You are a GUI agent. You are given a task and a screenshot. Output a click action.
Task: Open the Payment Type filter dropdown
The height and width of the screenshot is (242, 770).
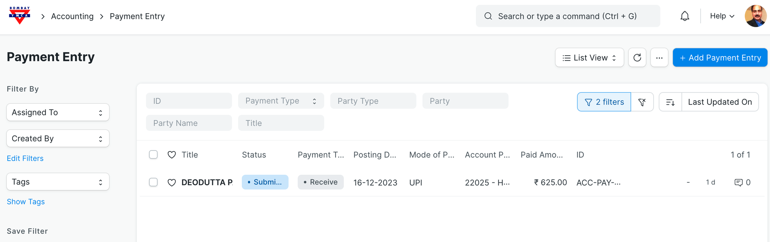coord(281,101)
